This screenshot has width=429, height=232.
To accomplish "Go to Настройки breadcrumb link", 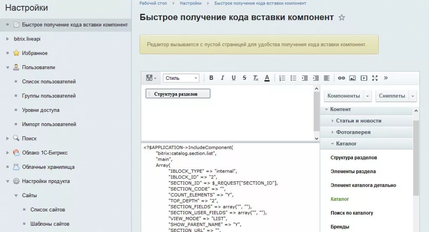I will (191, 3).
